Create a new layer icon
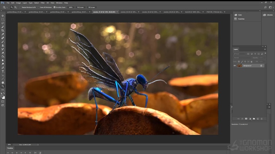275x154 pixels. 258,119
